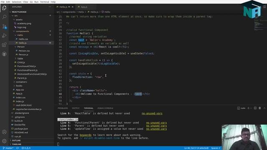Follow the keywords link in terminal
Viewport: 267px width, 150px height.
(x=86, y=135)
